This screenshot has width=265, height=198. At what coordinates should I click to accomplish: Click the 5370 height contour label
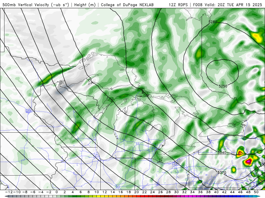[222, 173]
